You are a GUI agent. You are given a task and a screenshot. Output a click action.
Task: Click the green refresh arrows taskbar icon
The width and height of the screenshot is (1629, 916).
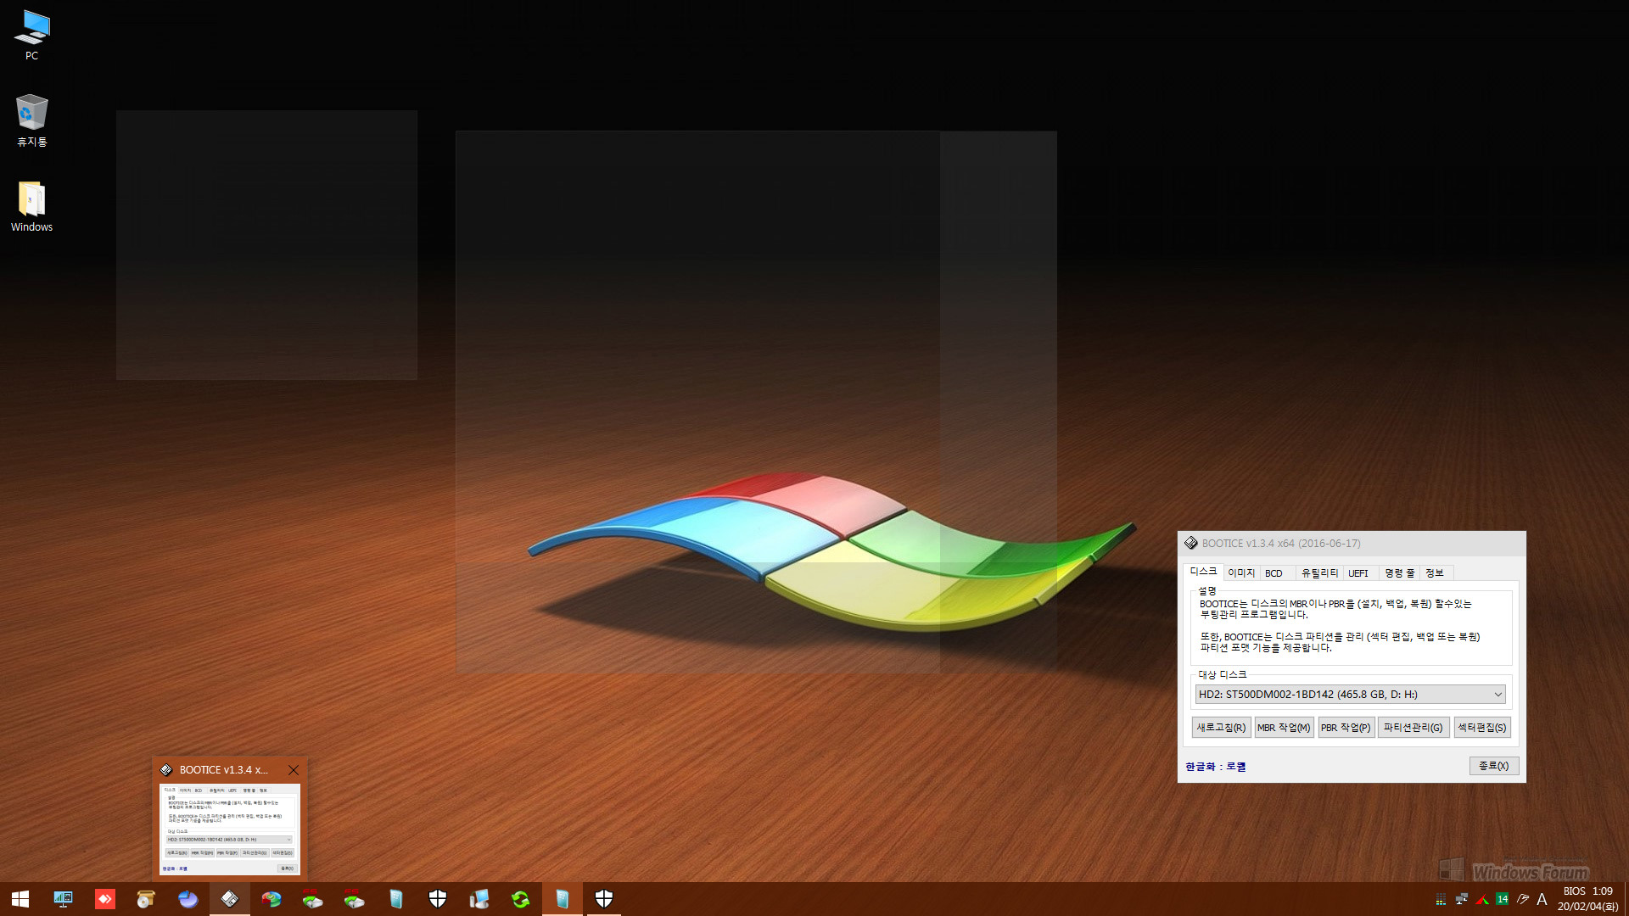pyautogui.click(x=520, y=899)
